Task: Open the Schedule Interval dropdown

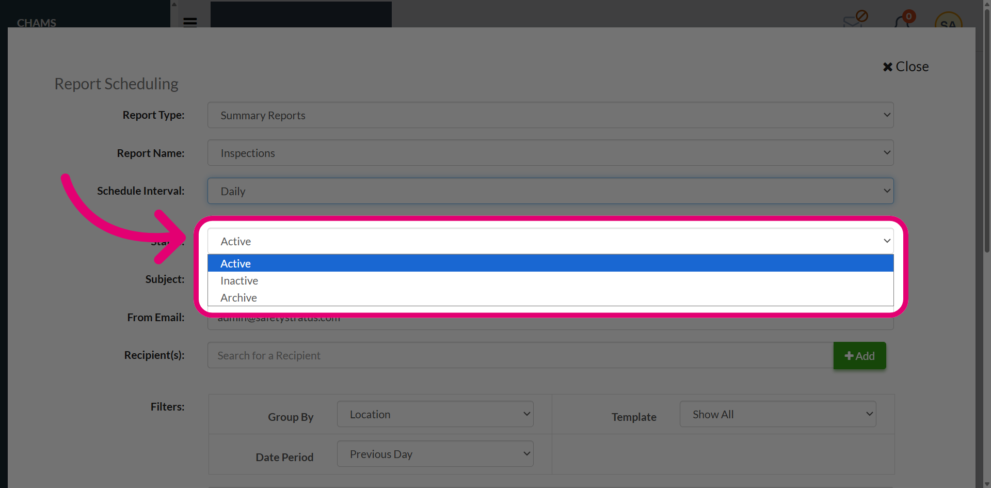Action: click(550, 191)
